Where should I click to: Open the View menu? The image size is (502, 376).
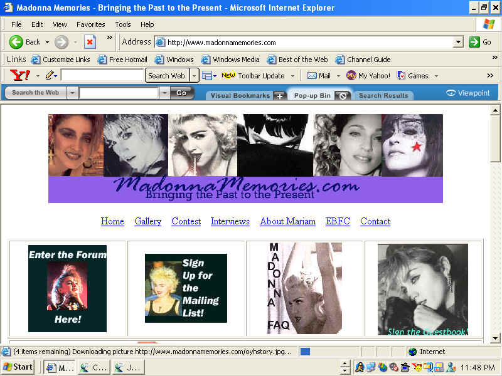(60, 24)
